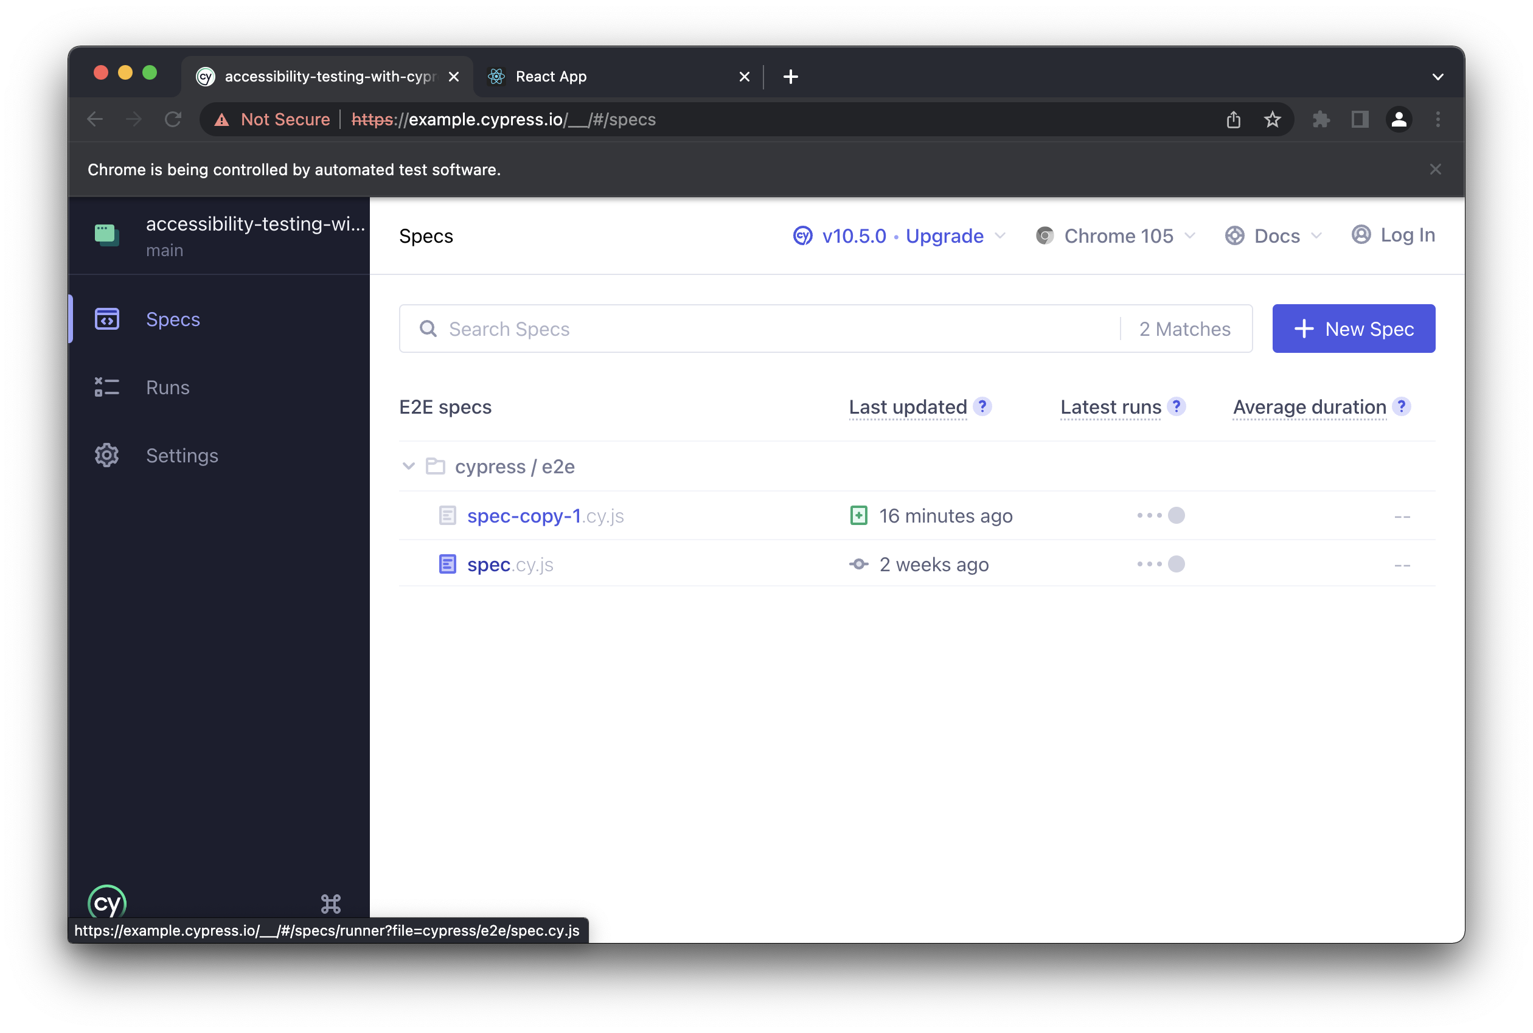Click the Latest runs help icon

click(x=1176, y=406)
